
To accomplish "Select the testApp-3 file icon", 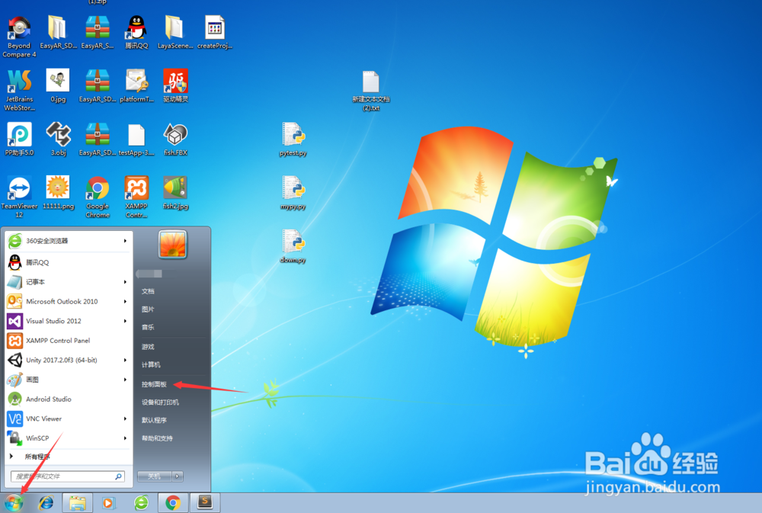I will pyautogui.click(x=136, y=139).
